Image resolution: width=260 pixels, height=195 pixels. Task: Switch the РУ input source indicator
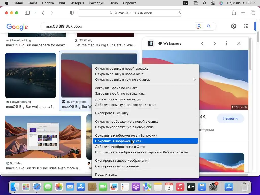[x=186, y=3]
